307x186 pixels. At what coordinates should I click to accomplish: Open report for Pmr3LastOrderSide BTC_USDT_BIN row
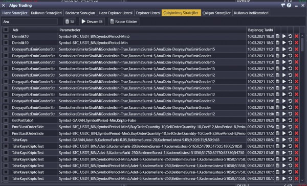pyautogui.click(x=278, y=127)
